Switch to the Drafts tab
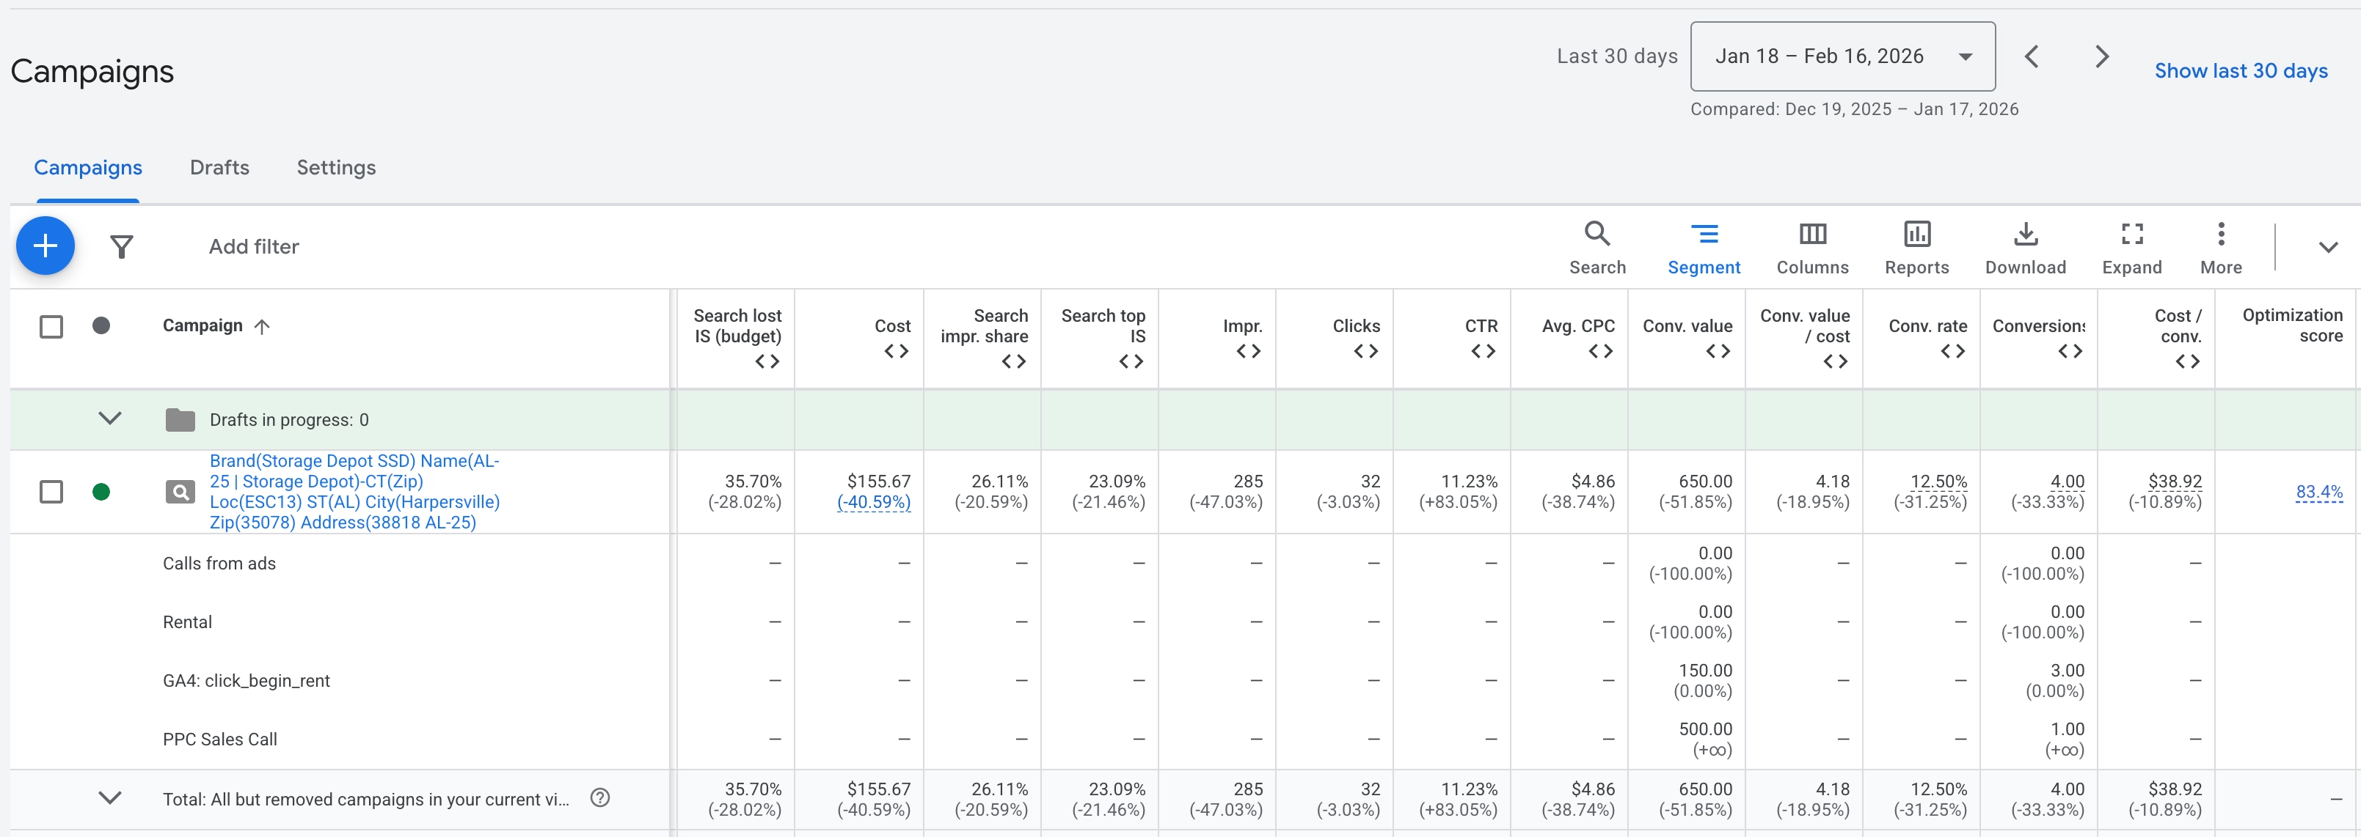Screen dimensions: 2361x837 pyautogui.click(x=219, y=168)
